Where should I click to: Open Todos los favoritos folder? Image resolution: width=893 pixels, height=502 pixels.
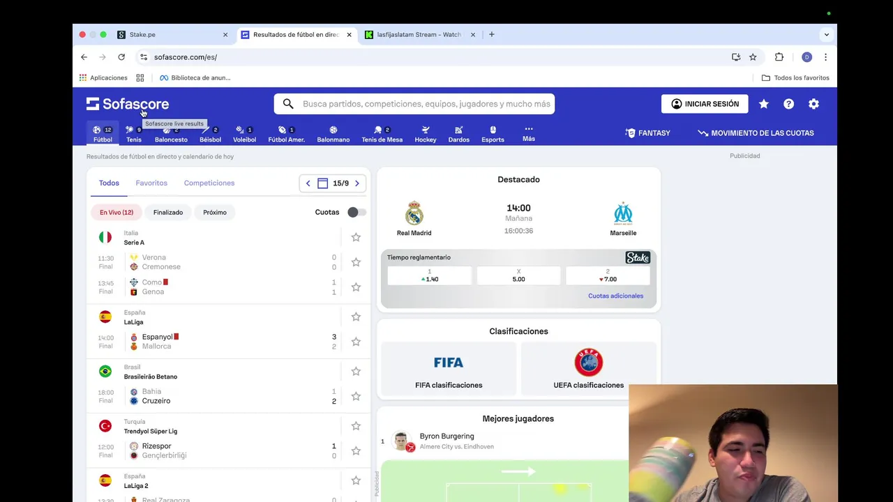[795, 77]
